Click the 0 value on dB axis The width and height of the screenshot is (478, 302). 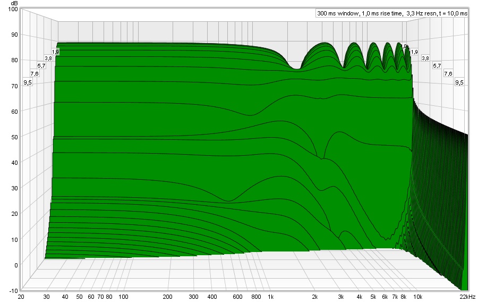[16, 265]
